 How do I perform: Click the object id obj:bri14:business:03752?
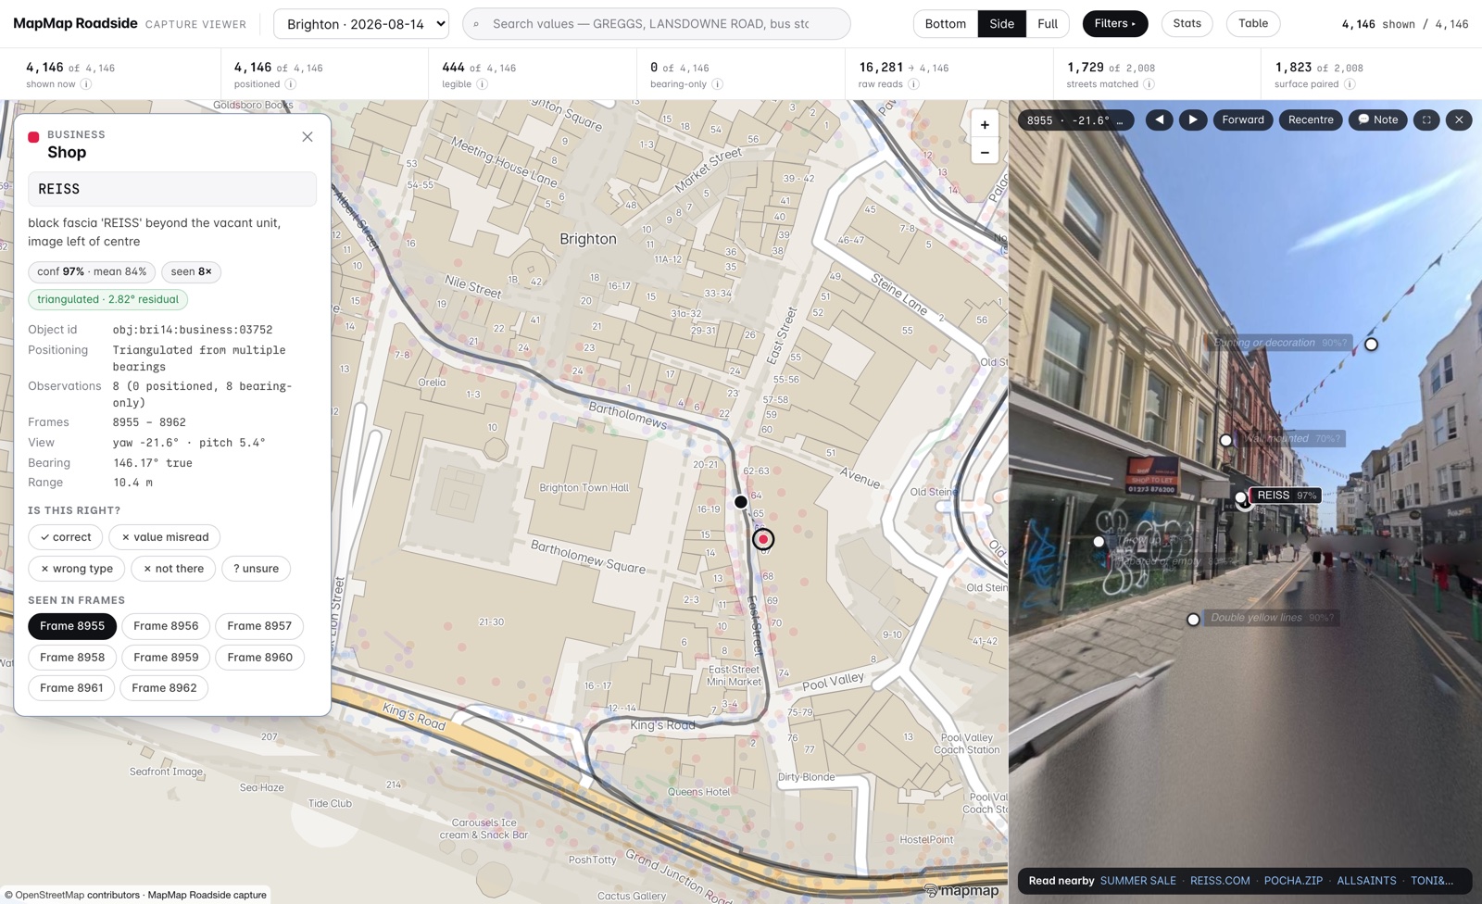point(193,330)
